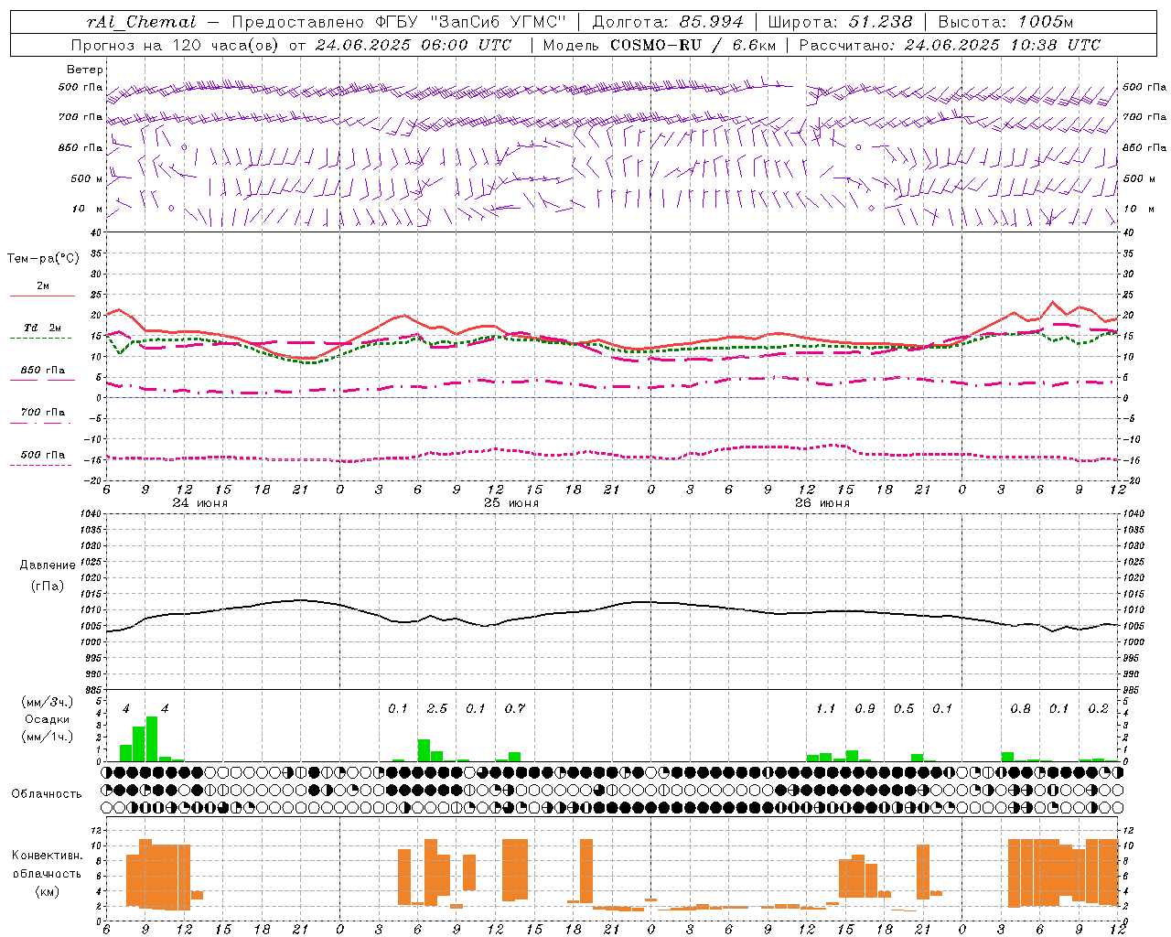The height and width of the screenshot is (937, 1171).
Task: Click the 2м temperature legend entry
Action: click(x=43, y=286)
